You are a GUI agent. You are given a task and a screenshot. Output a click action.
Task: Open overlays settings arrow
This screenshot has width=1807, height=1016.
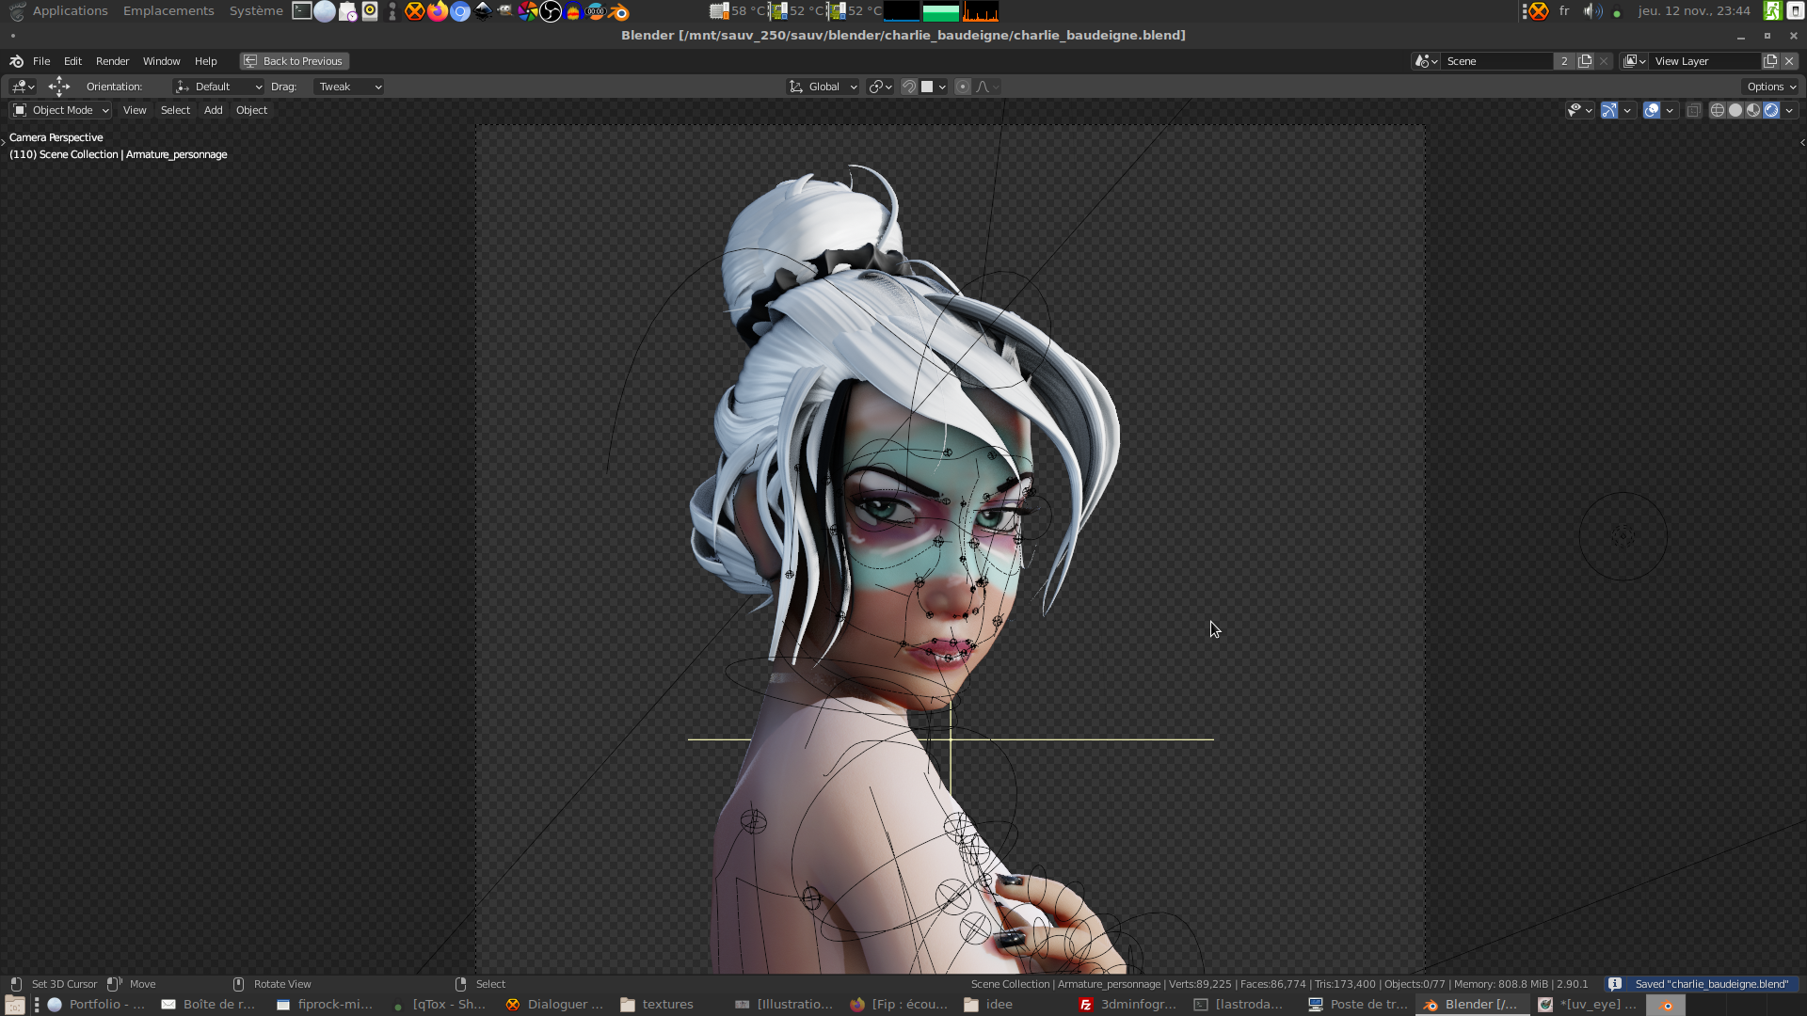pos(1670,111)
